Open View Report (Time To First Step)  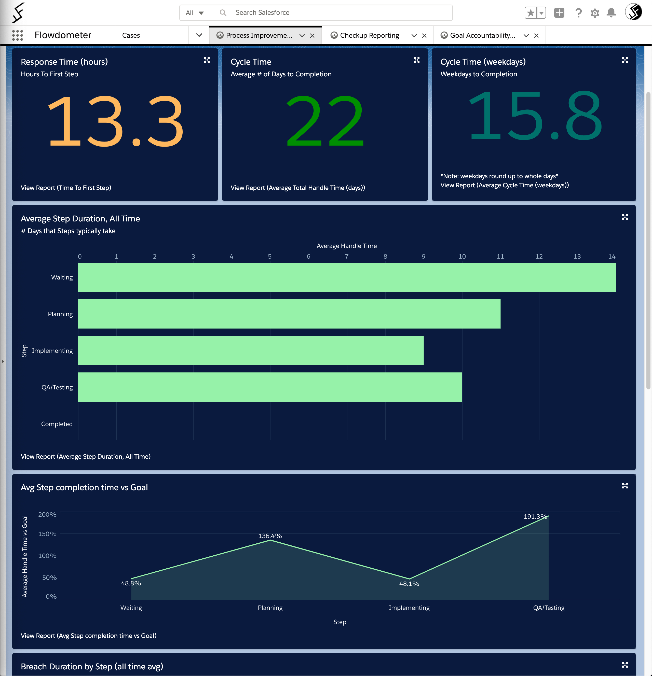point(66,188)
